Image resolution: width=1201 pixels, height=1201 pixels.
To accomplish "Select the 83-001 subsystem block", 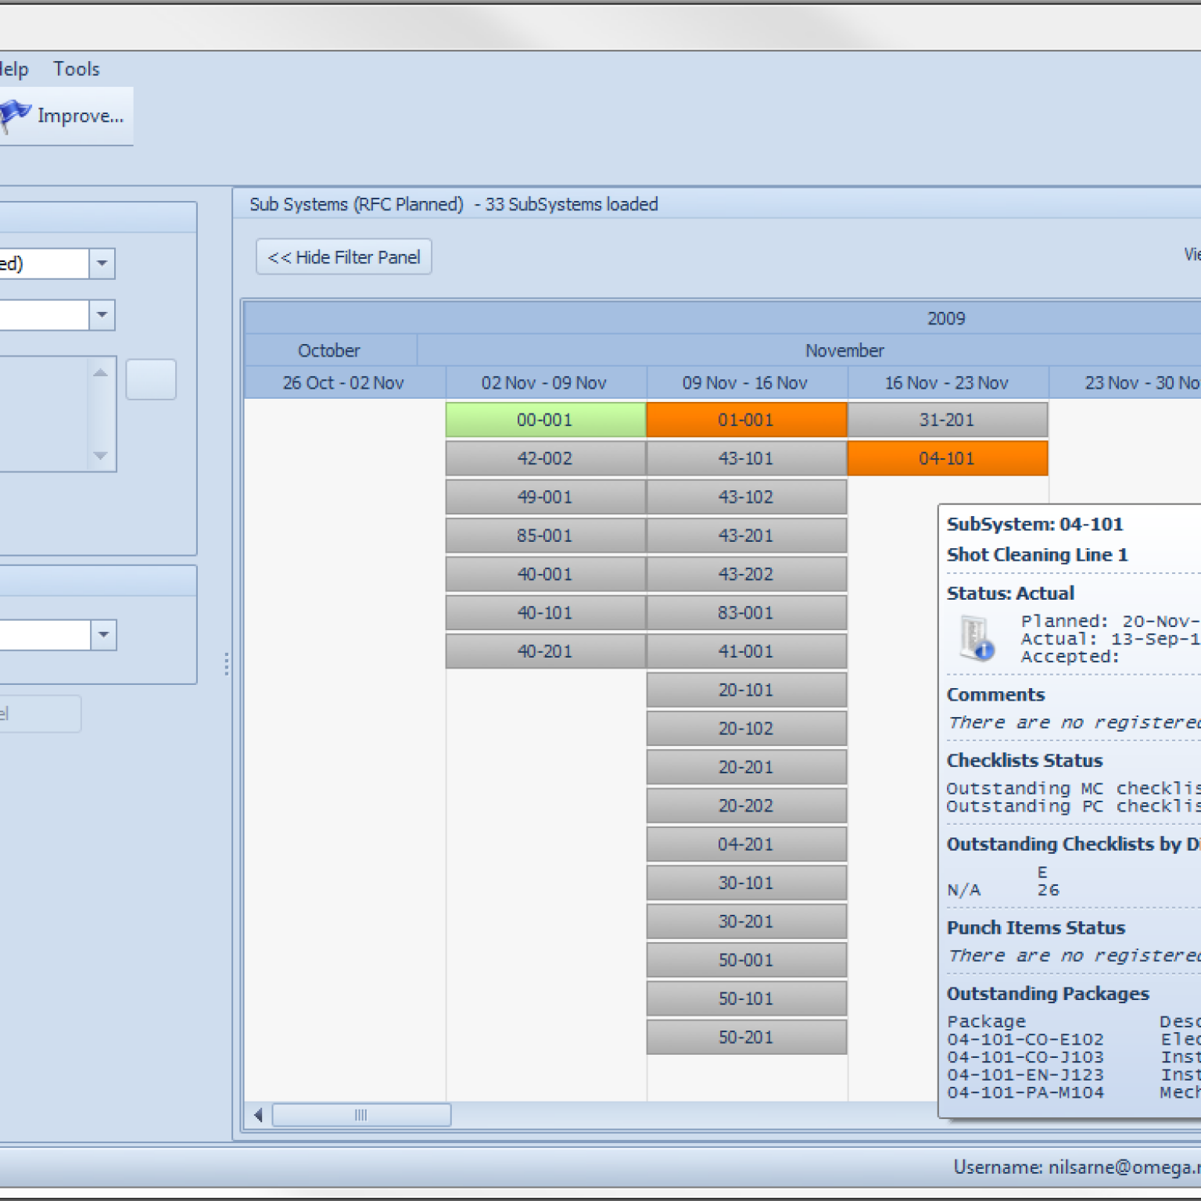I will tap(746, 613).
